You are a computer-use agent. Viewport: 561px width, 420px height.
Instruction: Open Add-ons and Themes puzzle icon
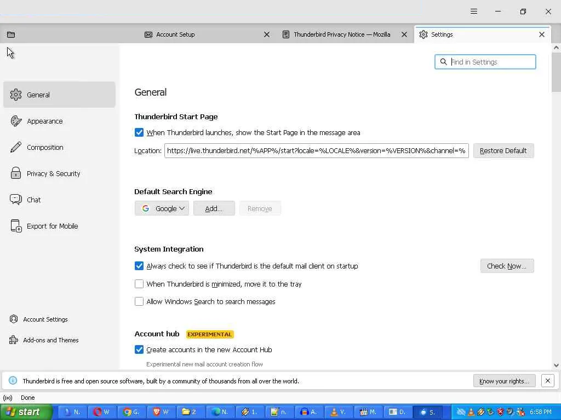(x=14, y=340)
